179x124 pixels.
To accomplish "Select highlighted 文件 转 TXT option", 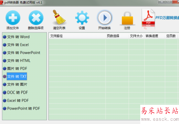I will (17, 76).
